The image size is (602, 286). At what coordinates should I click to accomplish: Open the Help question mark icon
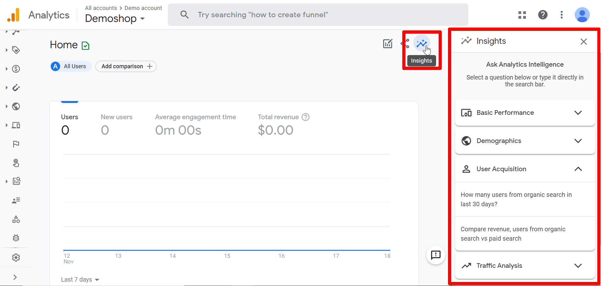[543, 15]
